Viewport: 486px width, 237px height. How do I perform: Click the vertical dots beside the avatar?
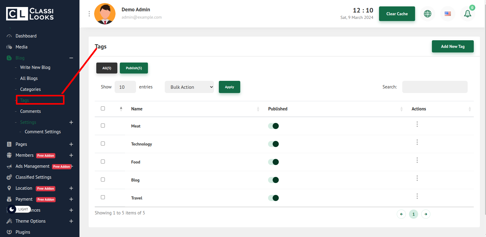click(89, 14)
